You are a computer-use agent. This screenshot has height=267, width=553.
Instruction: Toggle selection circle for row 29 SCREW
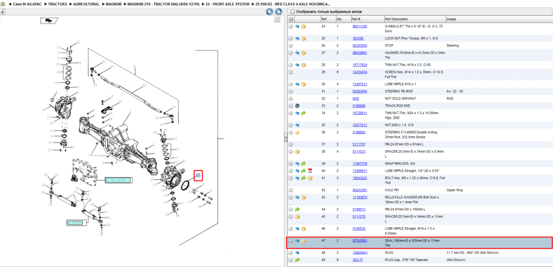[x=291, y=72]
